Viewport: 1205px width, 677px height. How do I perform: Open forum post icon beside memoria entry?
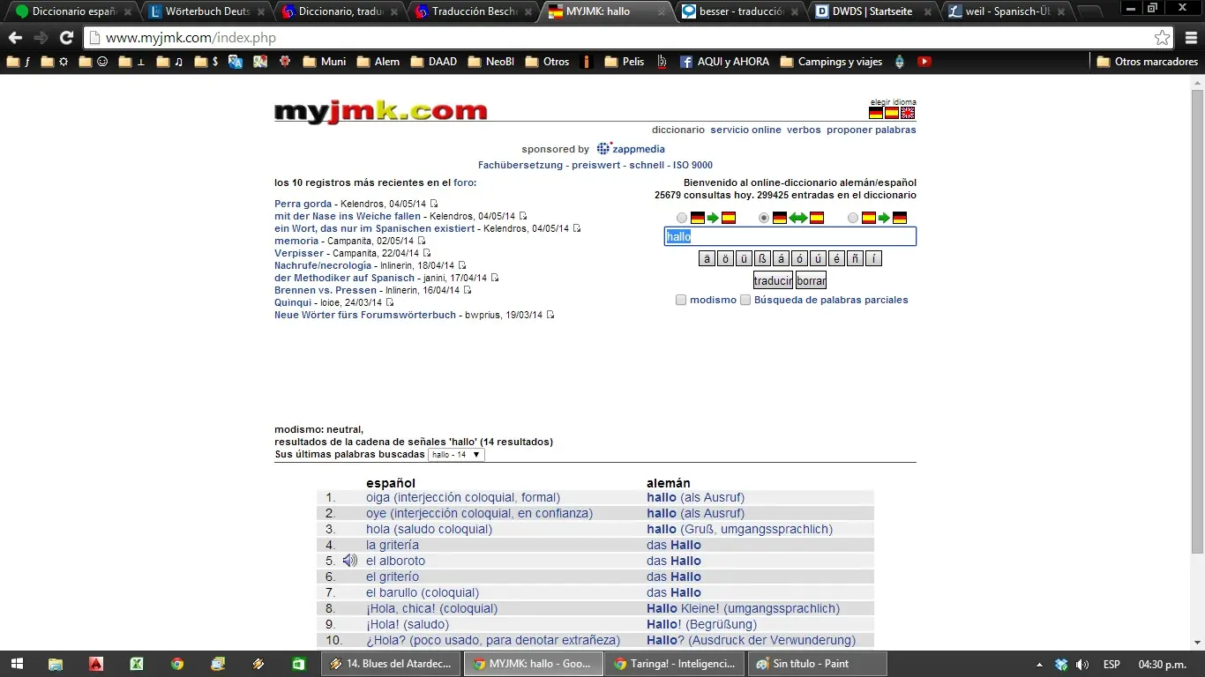(x=422, y=241)
